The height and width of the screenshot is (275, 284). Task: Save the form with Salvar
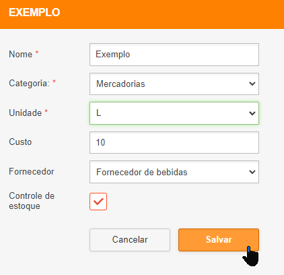[219, 240]
